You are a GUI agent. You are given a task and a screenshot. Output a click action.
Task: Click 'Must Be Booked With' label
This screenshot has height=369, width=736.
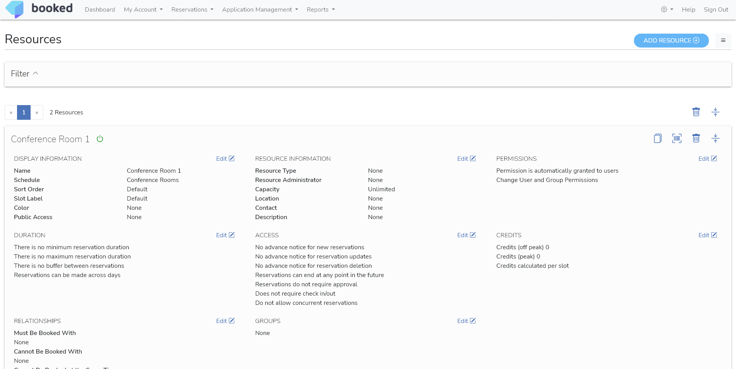45,333
